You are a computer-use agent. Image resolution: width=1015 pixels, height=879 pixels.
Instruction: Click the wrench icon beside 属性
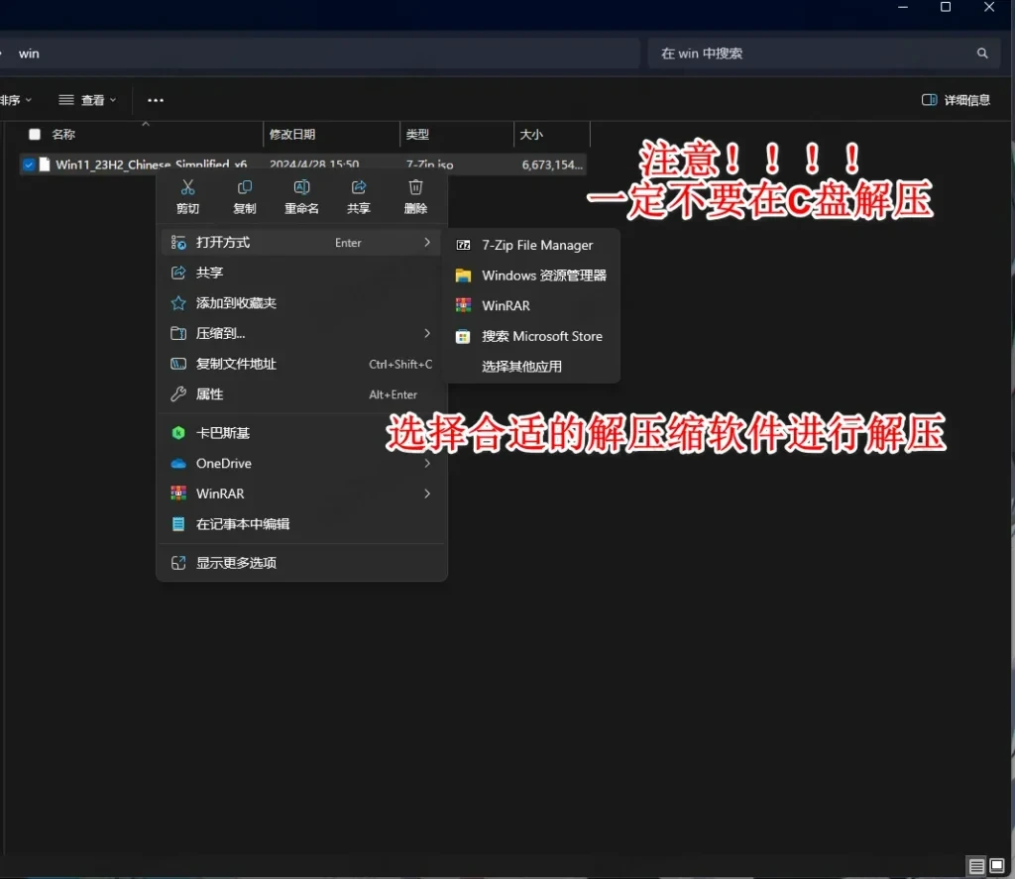tap(178, 394)
